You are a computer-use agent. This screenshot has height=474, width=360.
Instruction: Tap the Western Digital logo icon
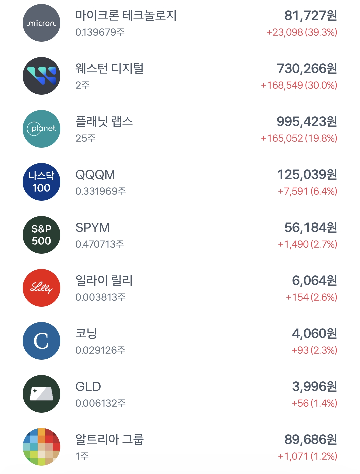click(x=41, y=76)
